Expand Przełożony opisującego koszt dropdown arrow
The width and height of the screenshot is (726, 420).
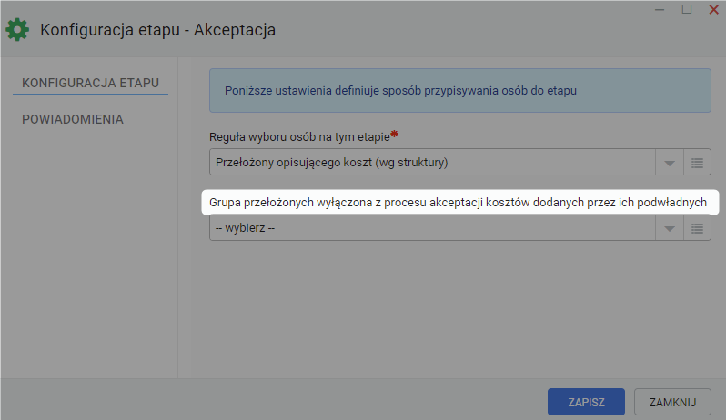point(670,163)
